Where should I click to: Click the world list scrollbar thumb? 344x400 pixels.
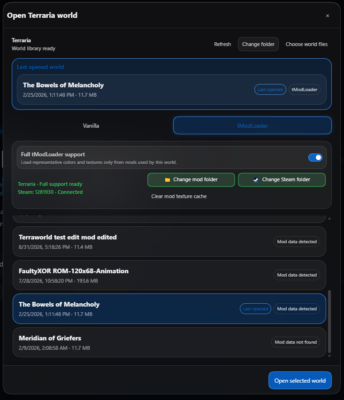coord(329,322)
